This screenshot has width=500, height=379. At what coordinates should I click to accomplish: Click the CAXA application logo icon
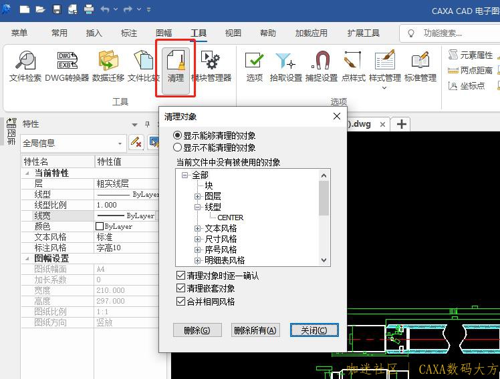pos(6,9)
